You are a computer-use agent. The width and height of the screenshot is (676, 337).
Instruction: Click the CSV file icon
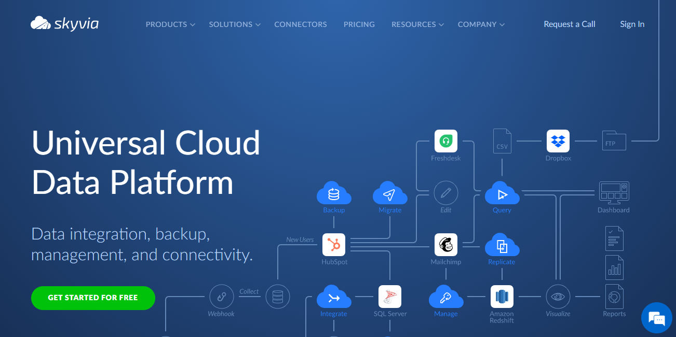click(x=502, y=141)
